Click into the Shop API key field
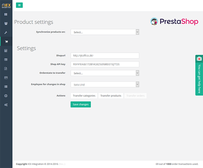The height and width of the screenshot is (168, 203). (x=105, y=64)
